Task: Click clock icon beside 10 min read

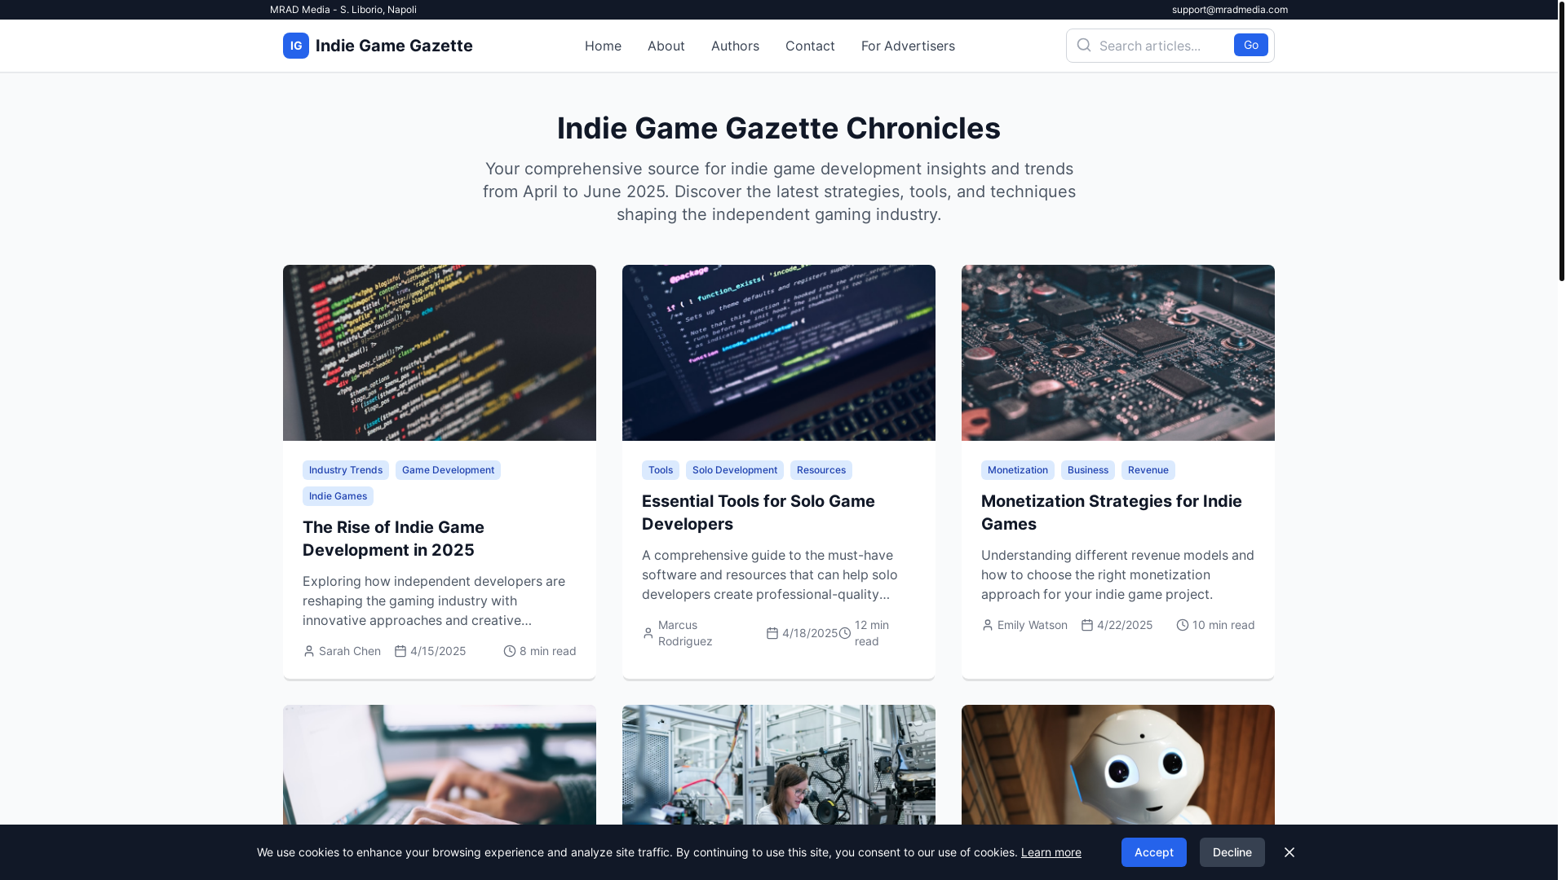Action: point(1183,625)
